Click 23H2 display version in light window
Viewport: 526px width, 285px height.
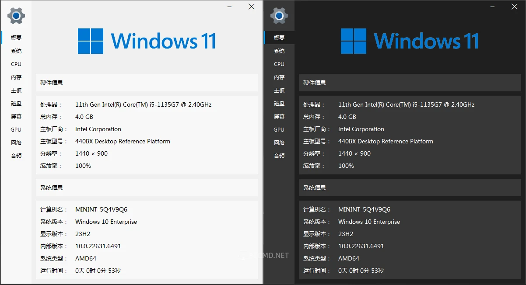pyautogui.click(x=83, y=234)
